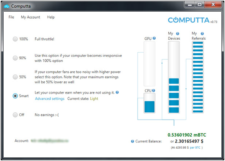Click the CPU help question mark icon
Screen dimensions: 225x161
click(154, 90)
